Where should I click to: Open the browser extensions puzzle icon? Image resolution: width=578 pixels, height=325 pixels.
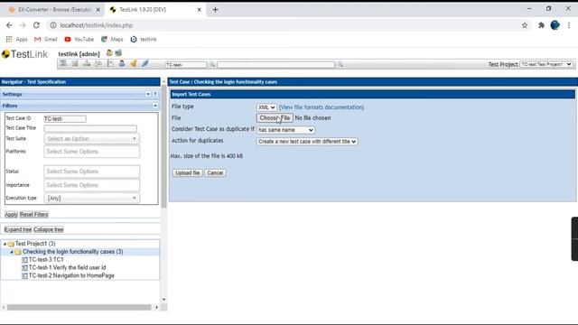pyautogui.click(x=541, y=25)
